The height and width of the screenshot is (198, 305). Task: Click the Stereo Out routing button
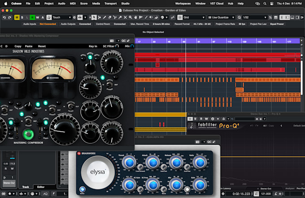tap(9, 183)
